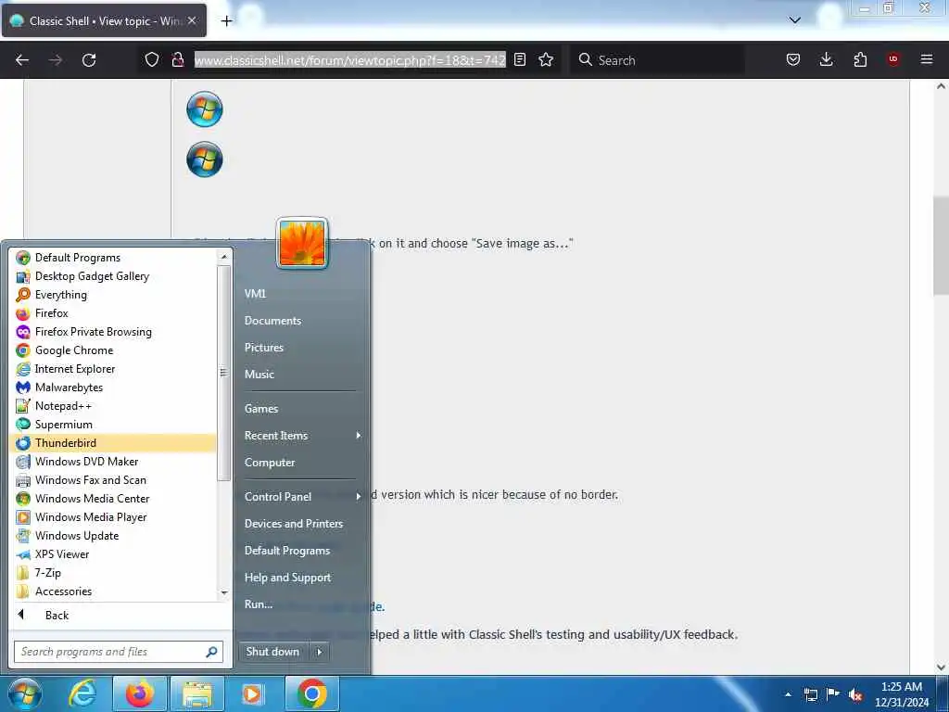Click the Start orb on the taskbar

coord(25,693)
